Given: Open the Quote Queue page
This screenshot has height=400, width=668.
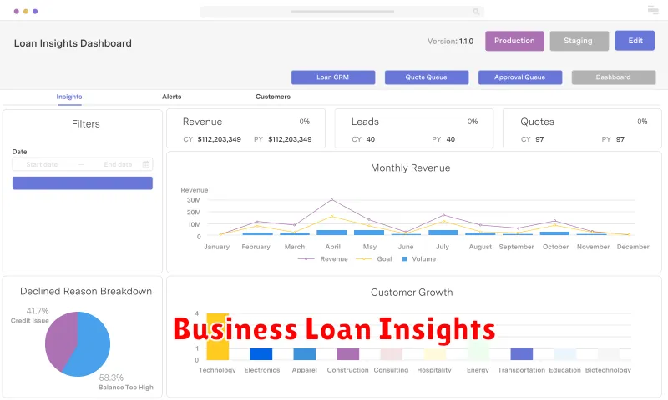Looking at the screenshot, I should point(427,77).
